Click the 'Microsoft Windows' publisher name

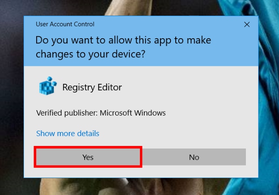[133, 113]
